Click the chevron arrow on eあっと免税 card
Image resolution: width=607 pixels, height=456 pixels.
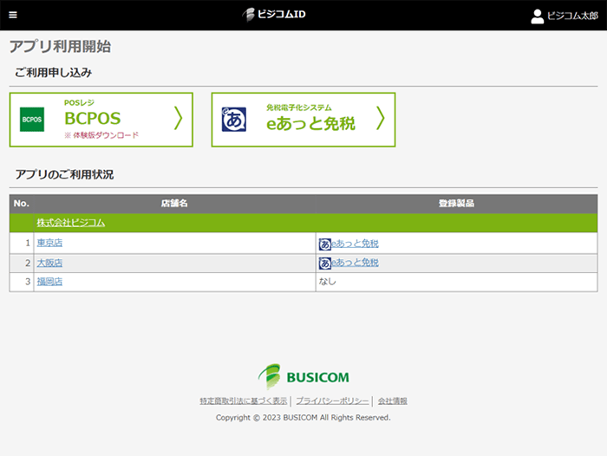380,119
